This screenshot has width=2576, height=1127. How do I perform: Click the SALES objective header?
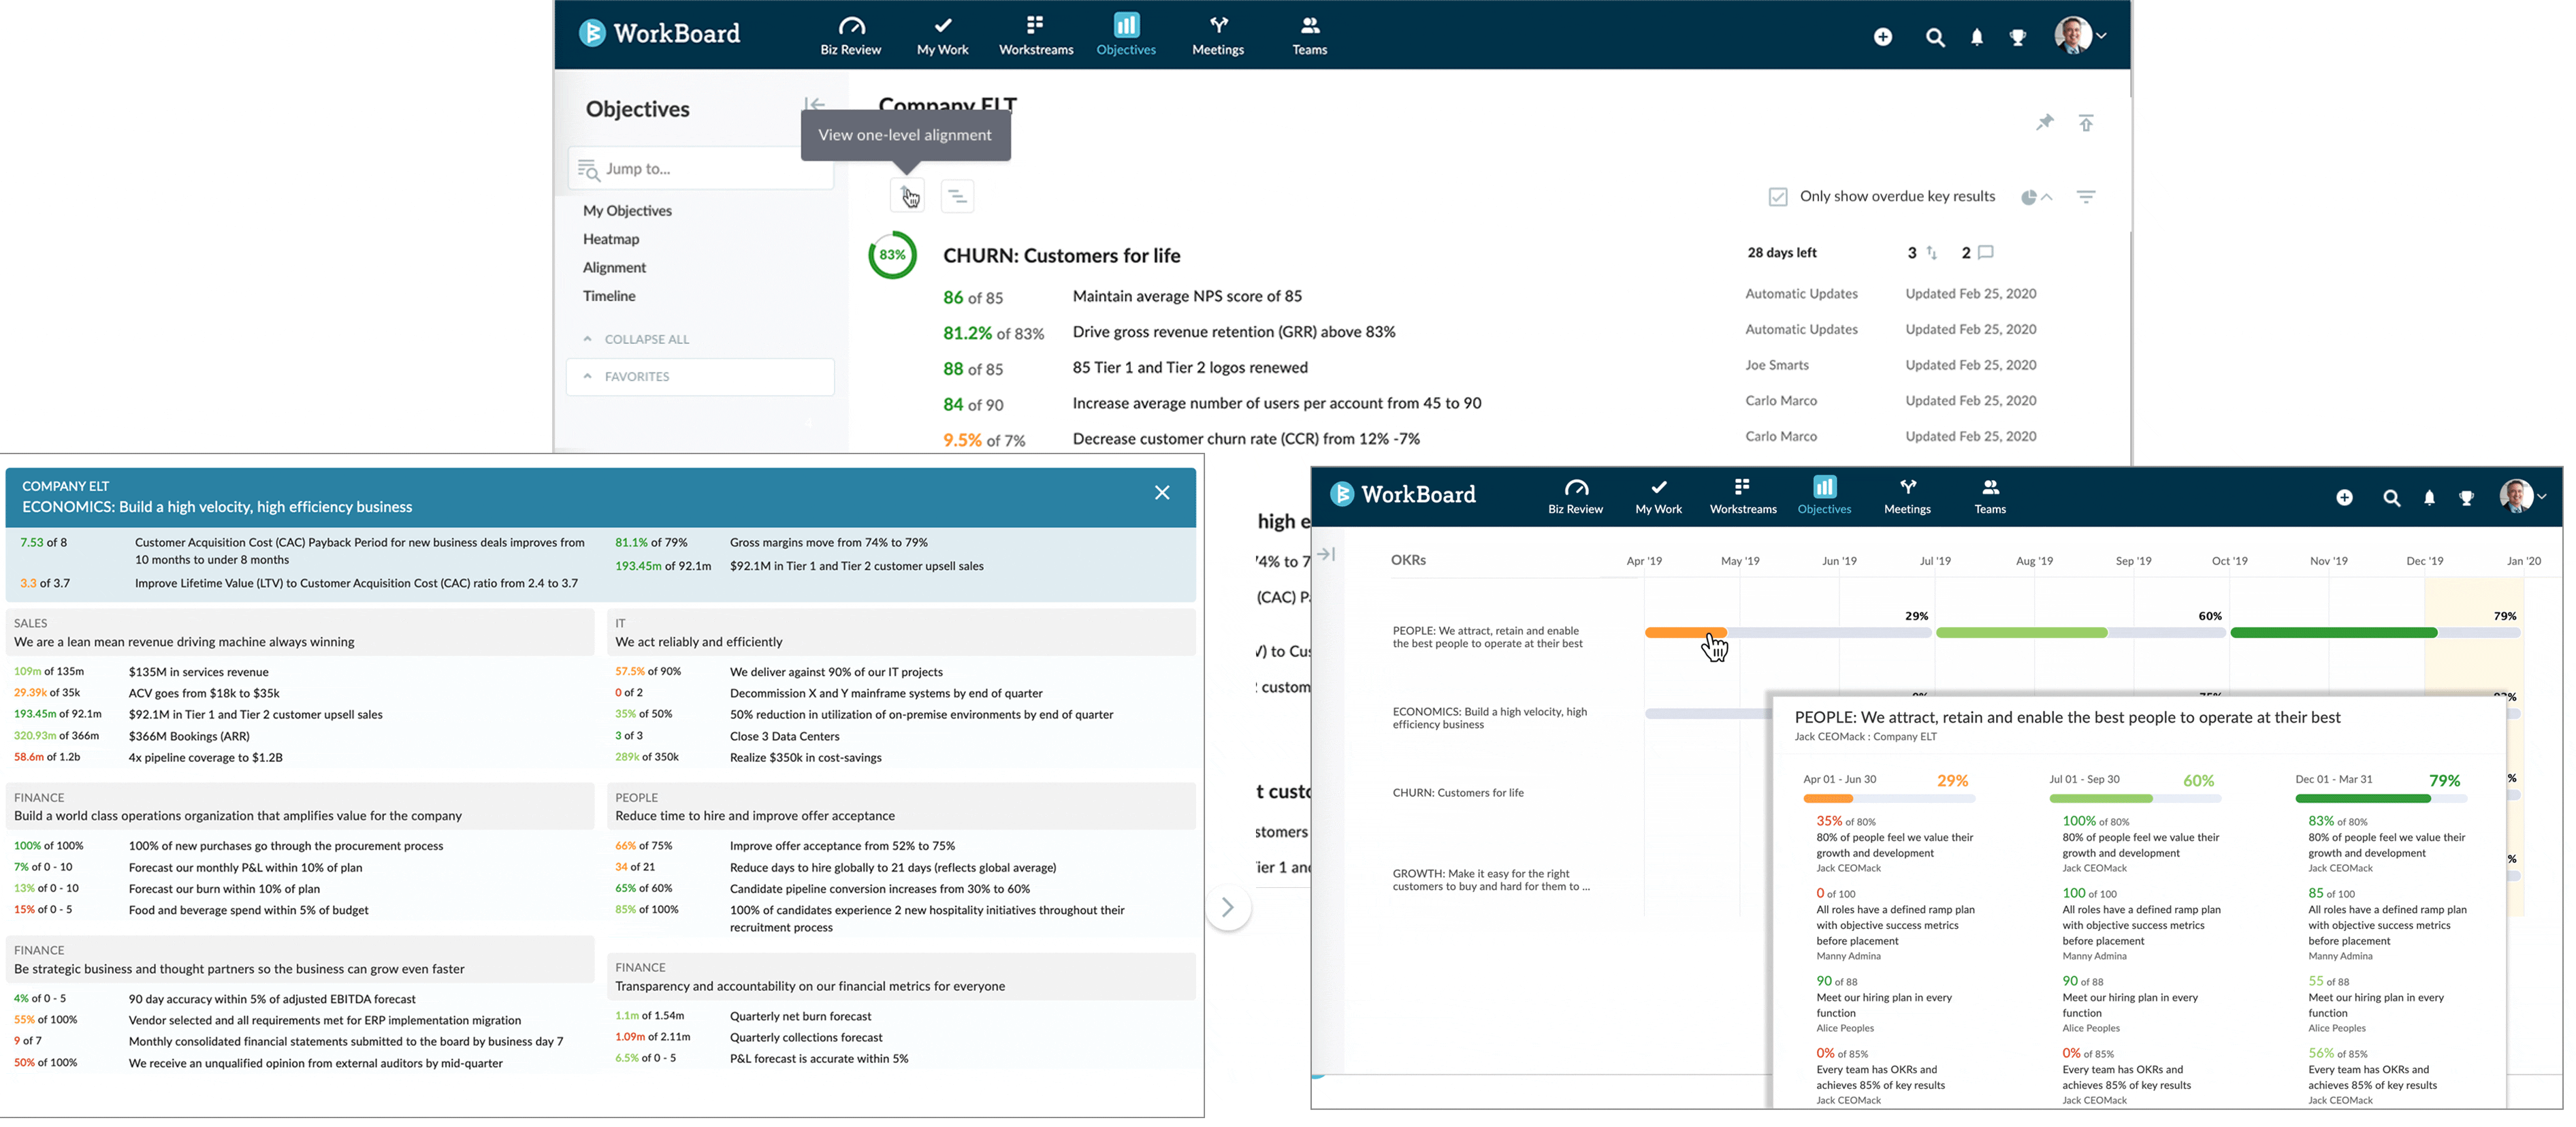coord(300,633)
